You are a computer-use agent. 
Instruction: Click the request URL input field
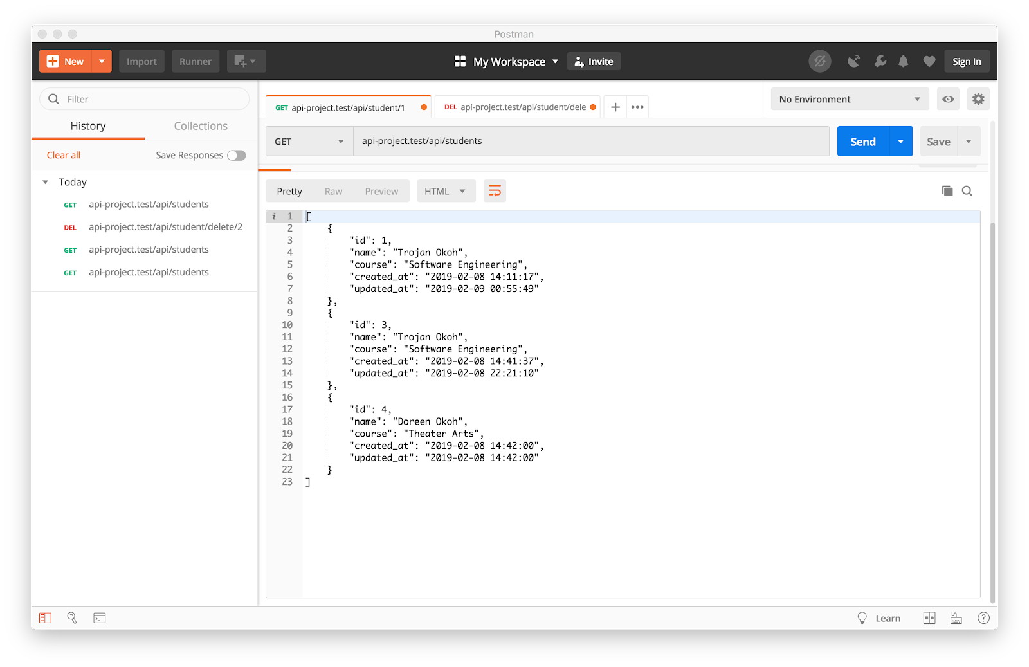590,142
